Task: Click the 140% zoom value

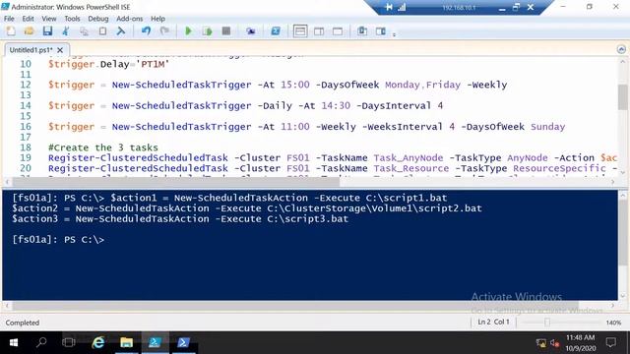Action: point(613,323)
